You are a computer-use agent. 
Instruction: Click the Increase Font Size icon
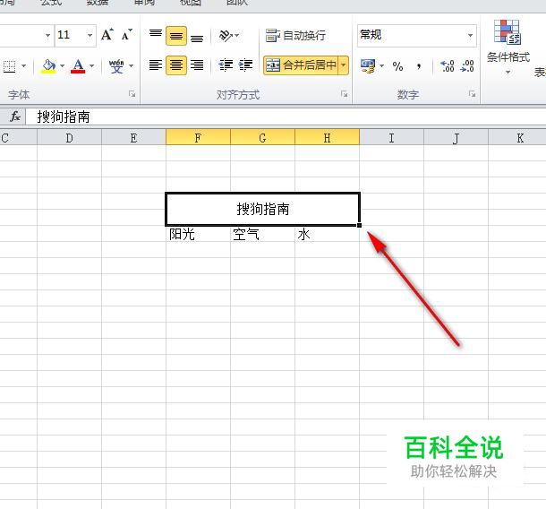(x=107, y=35)
